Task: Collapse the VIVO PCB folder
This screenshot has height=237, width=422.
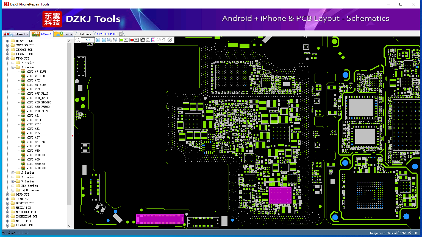Action: 8,58
